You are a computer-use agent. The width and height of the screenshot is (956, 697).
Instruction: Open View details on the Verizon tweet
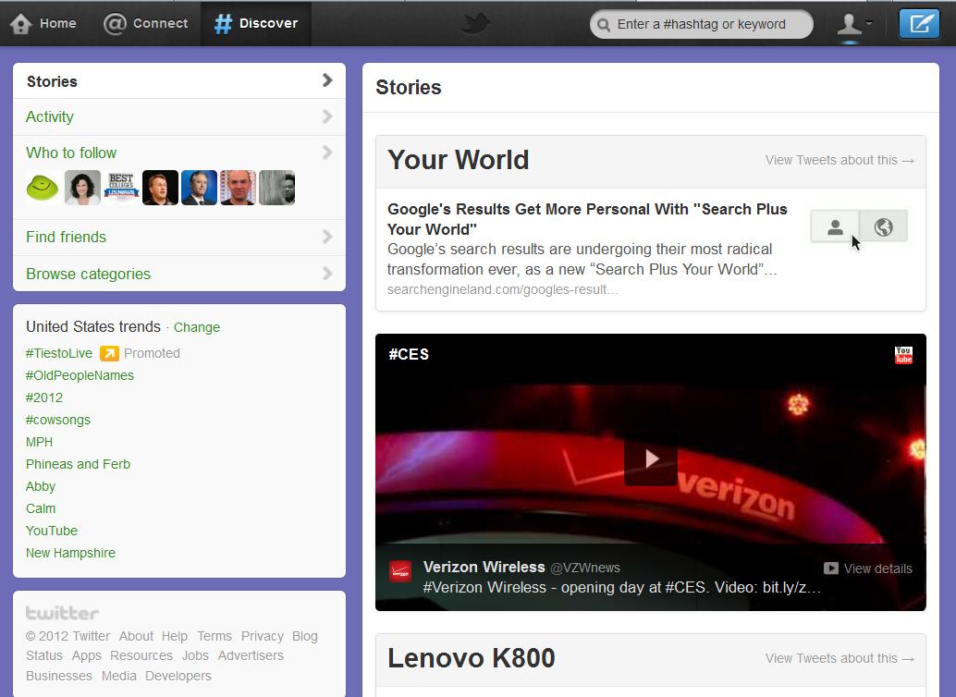[868, 569]
